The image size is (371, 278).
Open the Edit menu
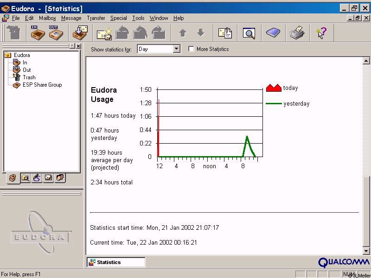click(x=29, y=18)
